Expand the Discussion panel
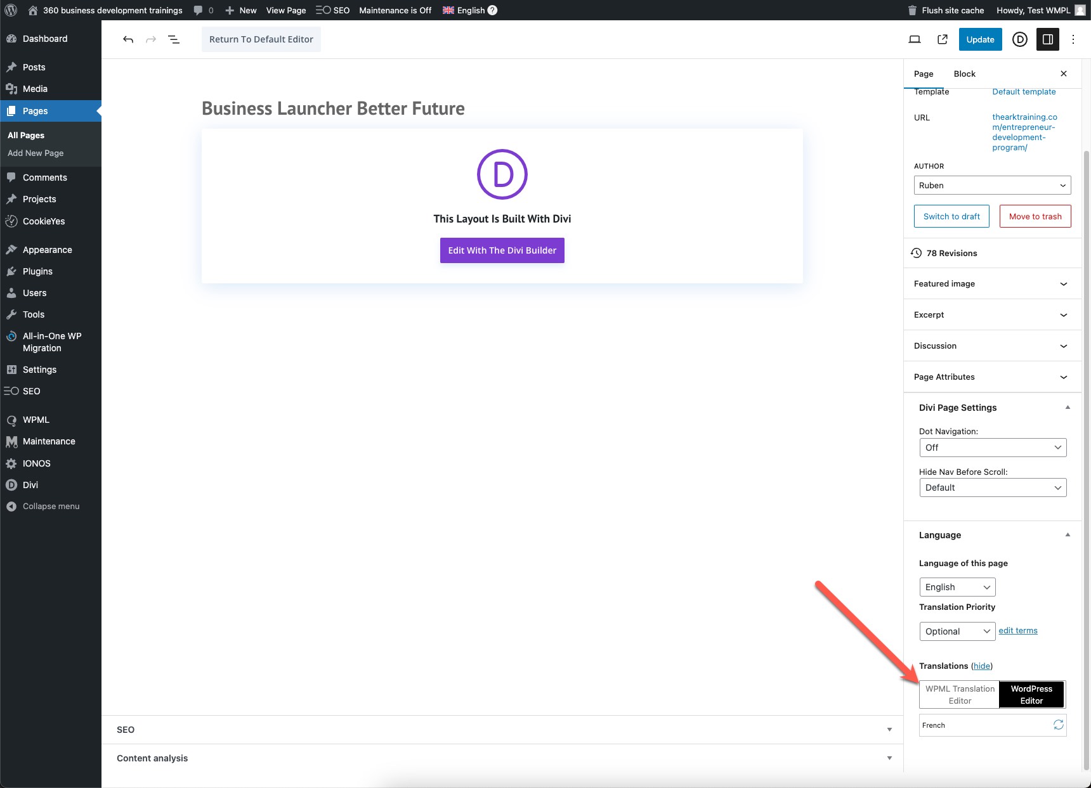This screenshot has width=1091, height=788. coord(992,346)
